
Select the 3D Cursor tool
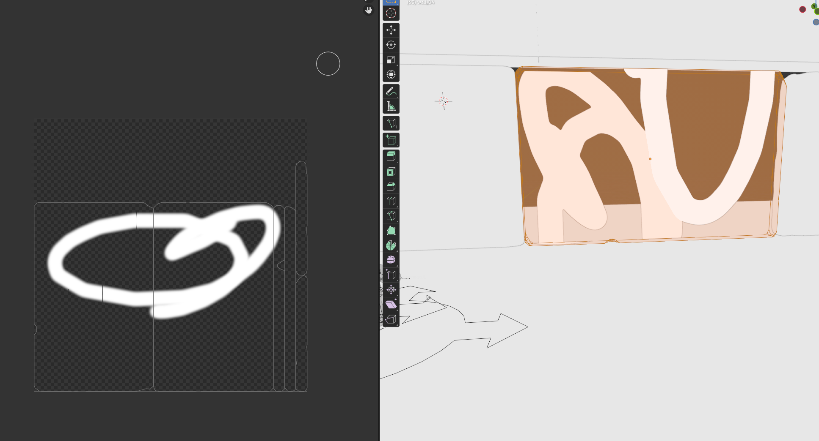[391, 13]
